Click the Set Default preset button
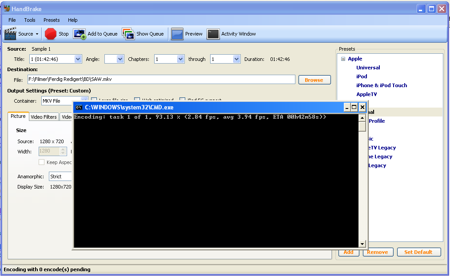Screen dimensions: 450x277 pyautogui.click(x=419, y=252)
